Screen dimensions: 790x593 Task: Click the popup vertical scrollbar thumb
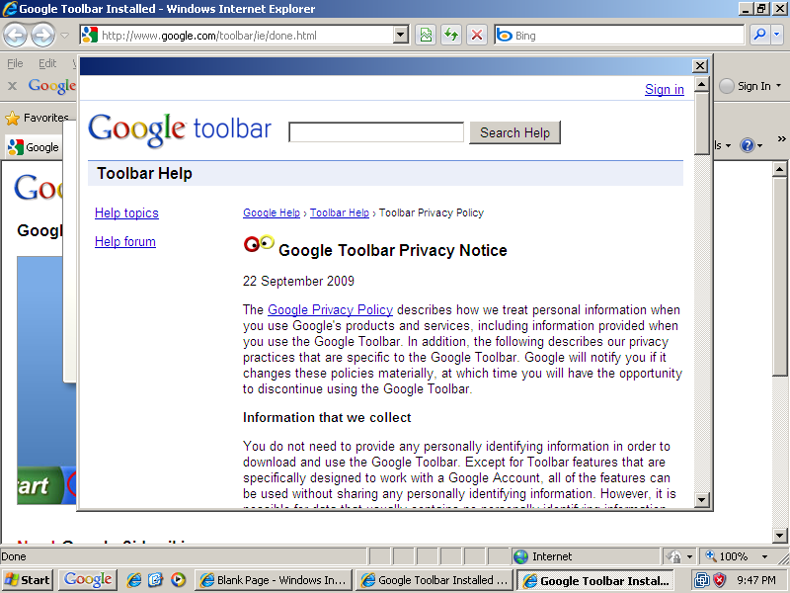click(x=701, y=123)
